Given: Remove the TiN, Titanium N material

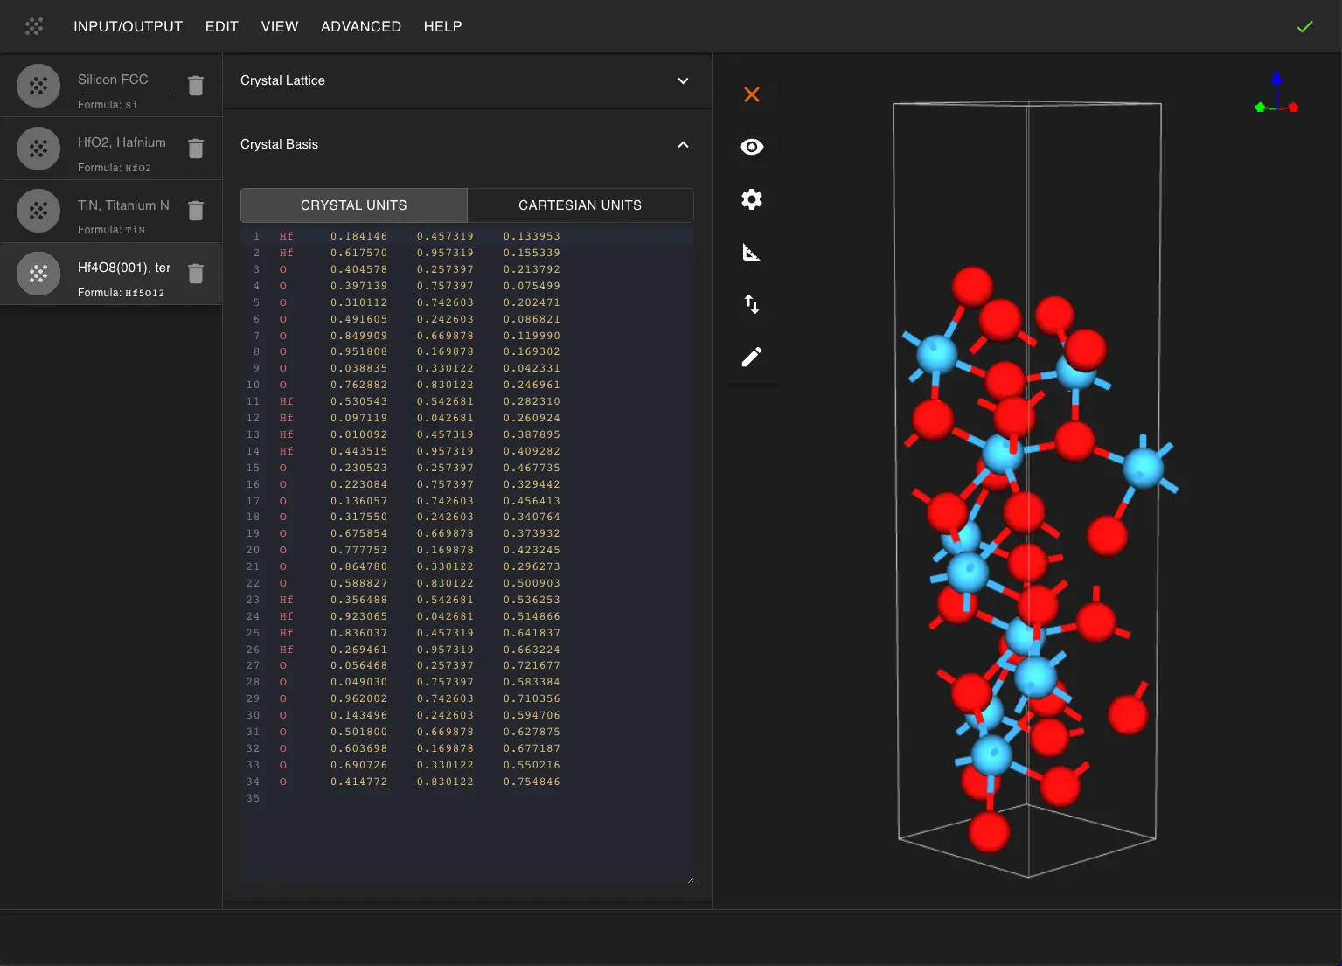Looking at the screenshot, I should 196,211.
